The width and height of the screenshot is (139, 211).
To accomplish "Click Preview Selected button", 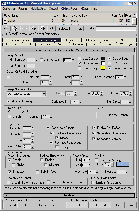I will [10, 205].
